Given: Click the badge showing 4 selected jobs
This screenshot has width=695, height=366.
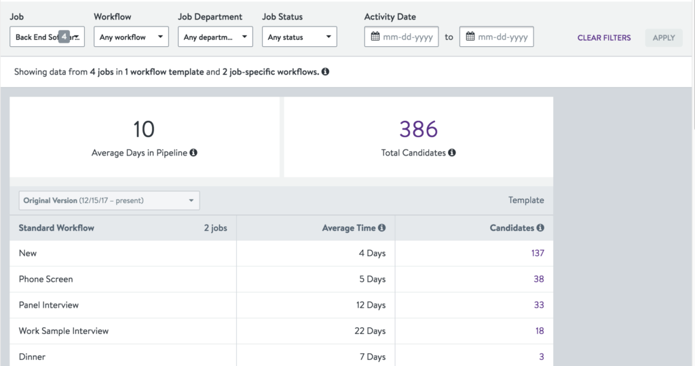Looking at the screenshot, I should [64, 37].
